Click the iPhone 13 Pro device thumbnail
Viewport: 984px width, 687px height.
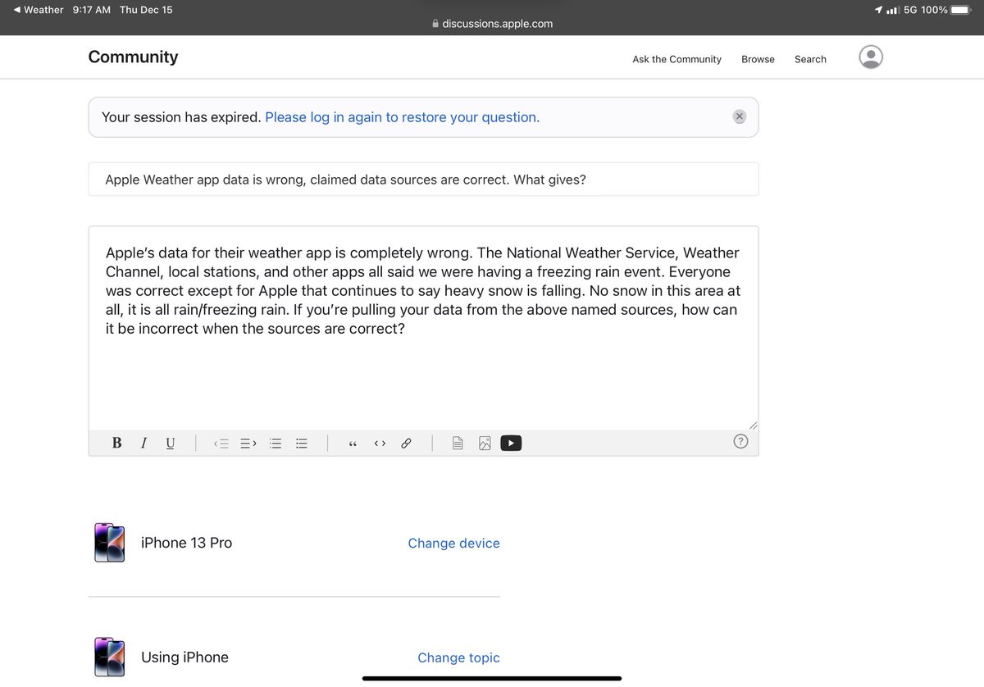pos(109,543)
